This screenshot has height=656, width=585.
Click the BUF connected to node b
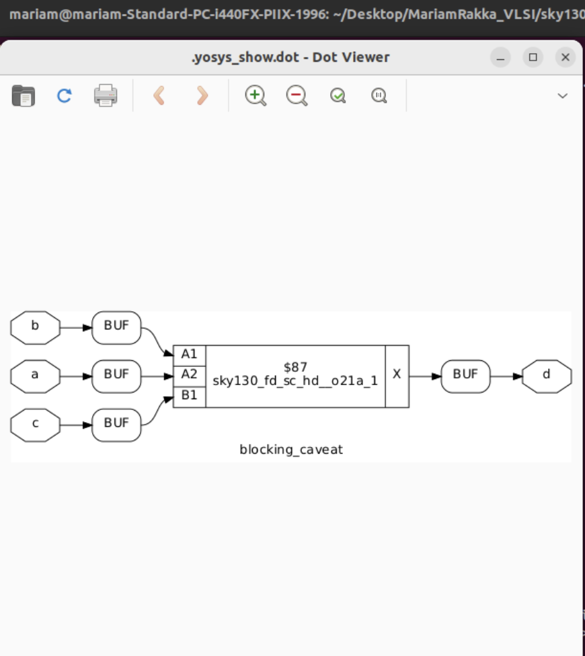pos(116,327)
